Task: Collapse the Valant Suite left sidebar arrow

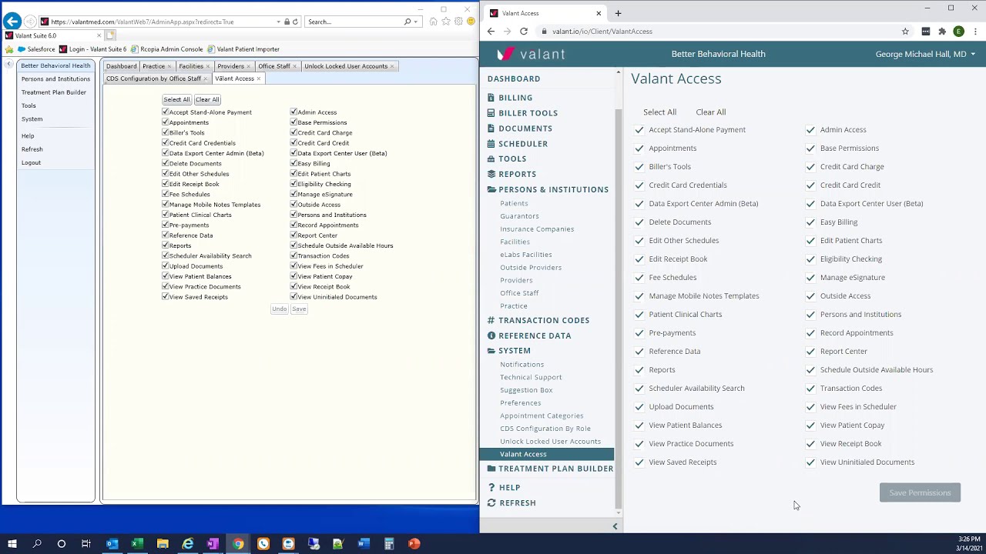Action: (8, 65)
